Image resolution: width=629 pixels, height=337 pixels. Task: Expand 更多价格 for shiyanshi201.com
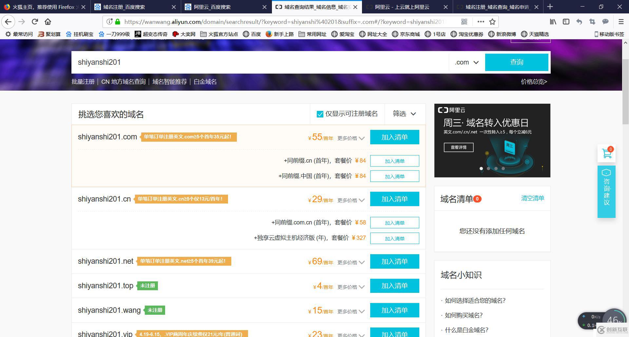(x=351, y=138)
